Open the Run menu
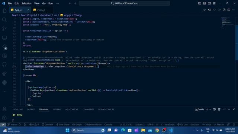 (51, 3)
